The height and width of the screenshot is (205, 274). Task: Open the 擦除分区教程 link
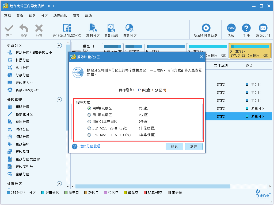coord(90,146)
